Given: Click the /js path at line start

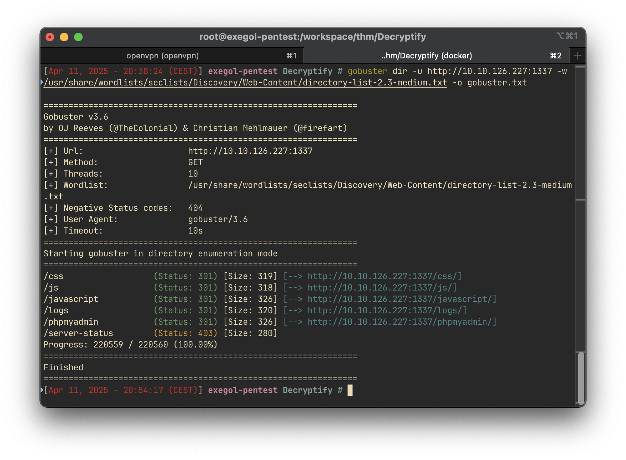Looking at the screenshot, I should [x=51, y=288].
